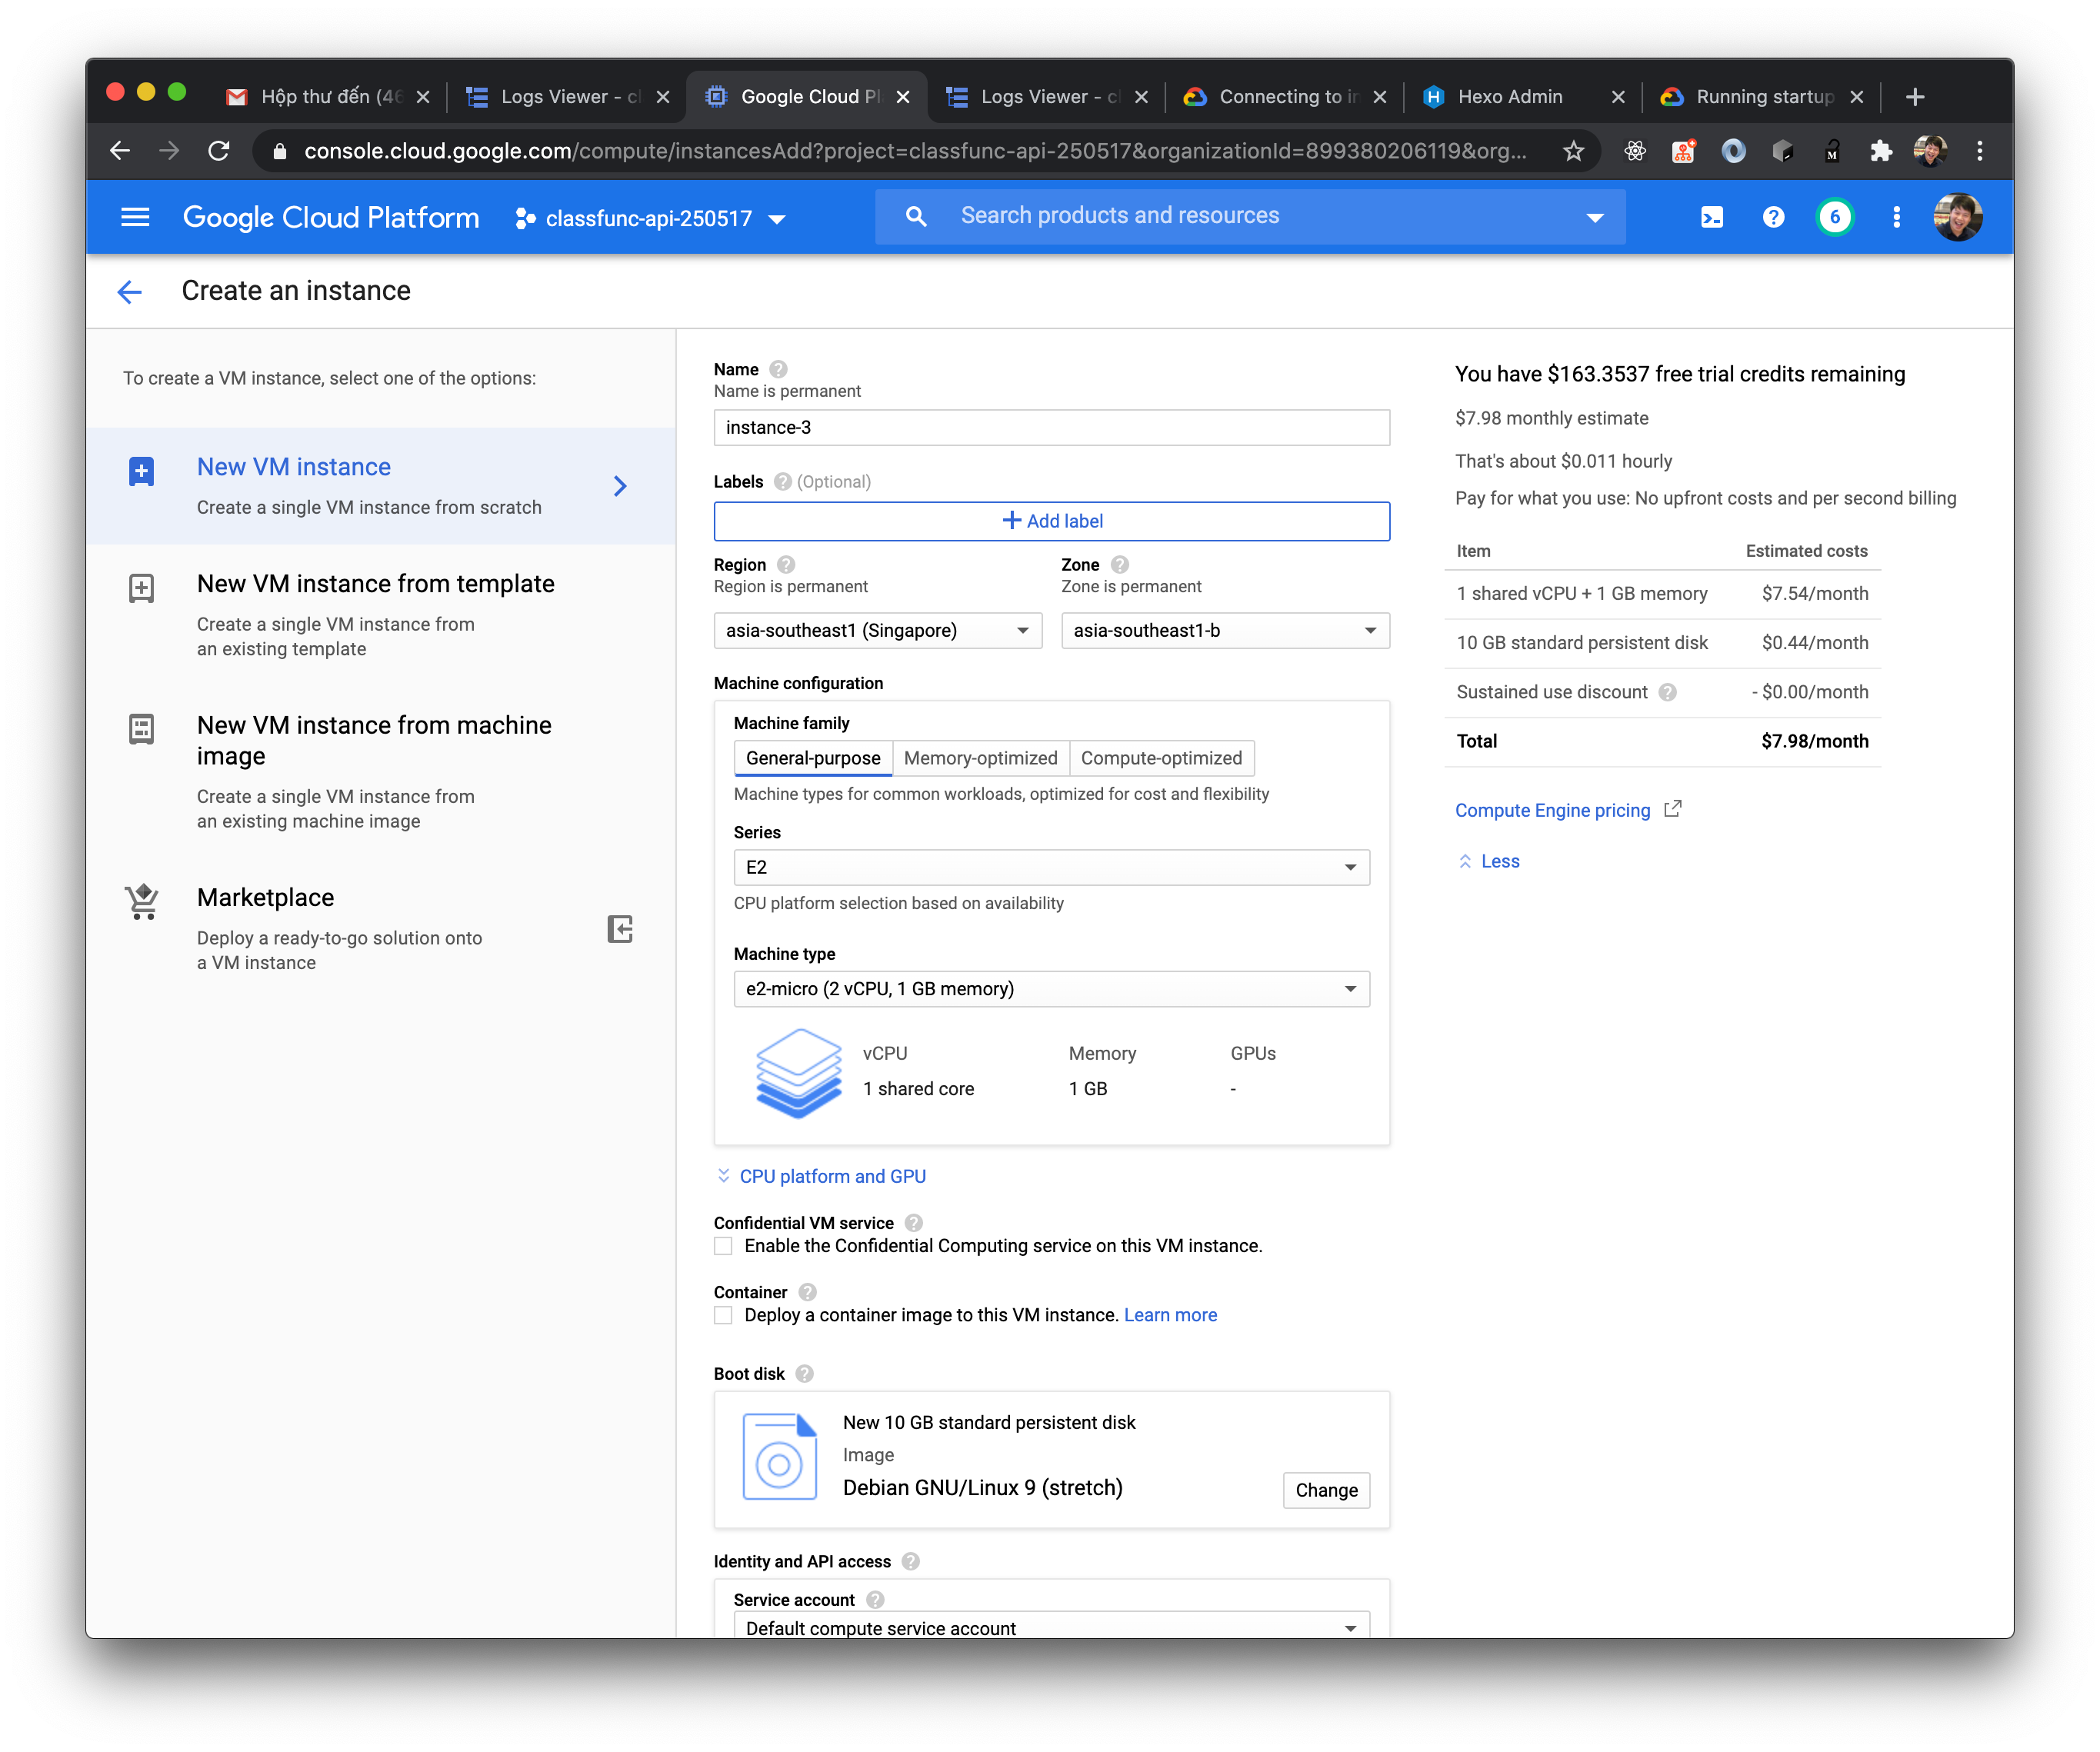Click the Marketplace cart icon
2100x1752 pixels.
tap(142, 901)
